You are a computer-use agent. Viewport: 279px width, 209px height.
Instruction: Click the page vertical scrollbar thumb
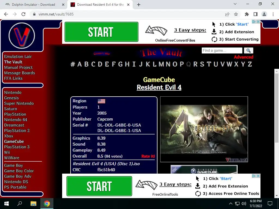point(277,108)
